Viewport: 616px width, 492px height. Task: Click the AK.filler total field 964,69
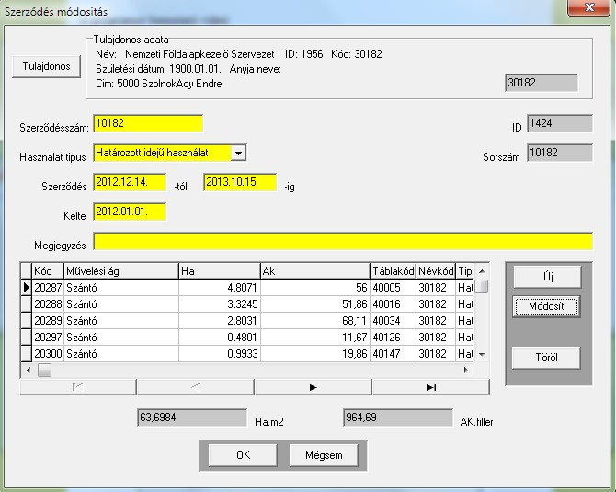(398, 418)
